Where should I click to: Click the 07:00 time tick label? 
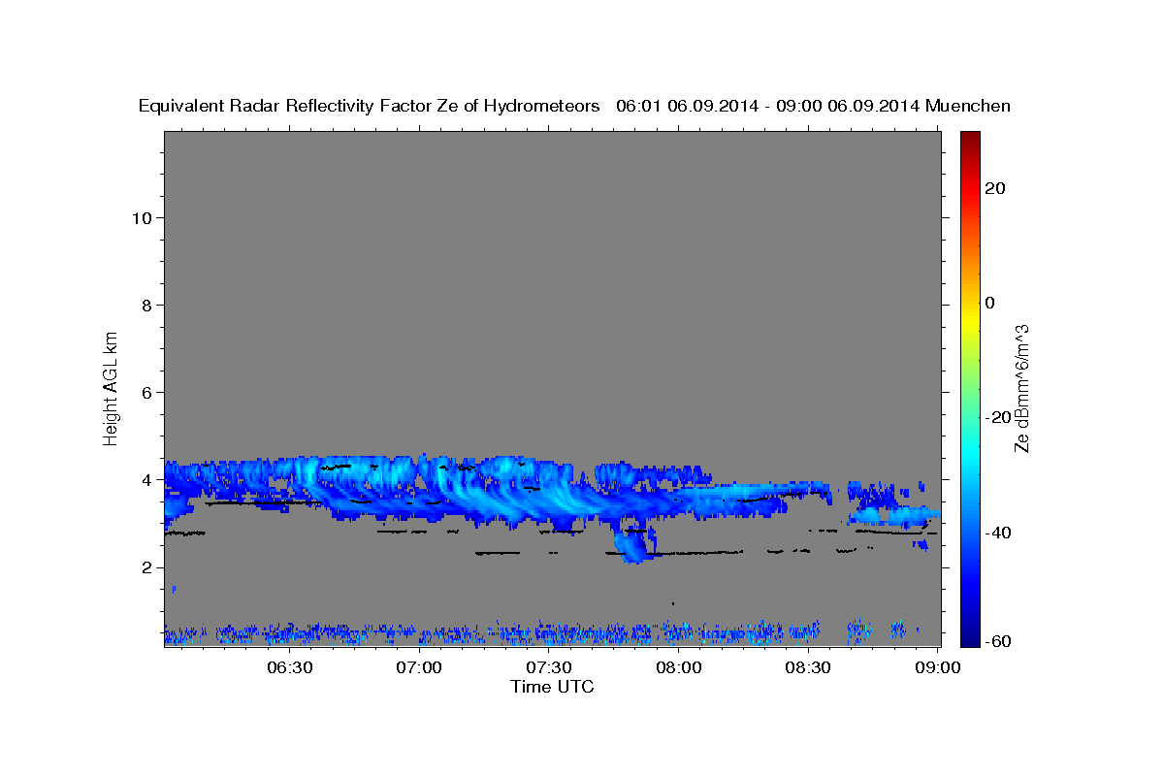(419, 668)
